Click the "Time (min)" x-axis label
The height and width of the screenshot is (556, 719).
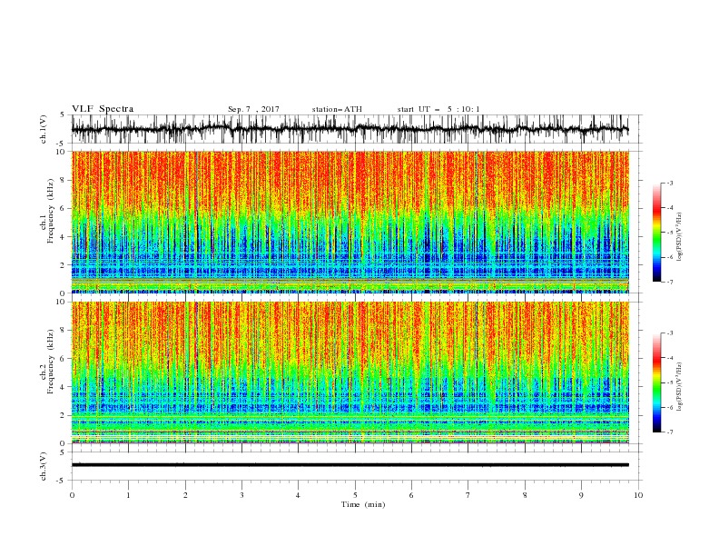pyautogui.click(x=363, y=504)
